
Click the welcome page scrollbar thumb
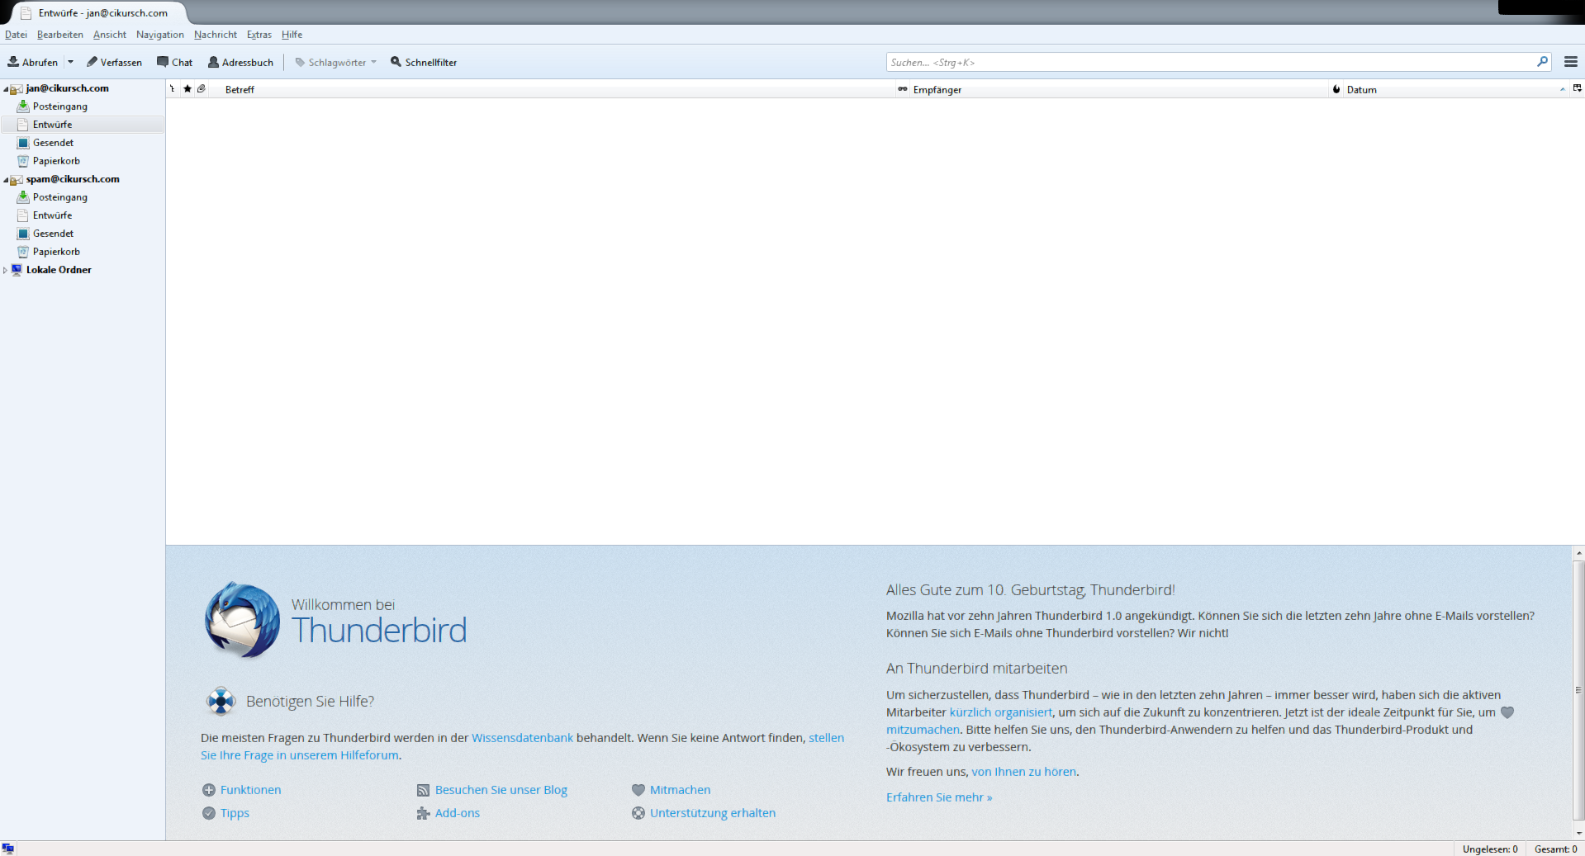pos(1578,691)
